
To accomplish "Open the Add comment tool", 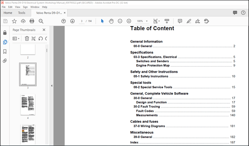I will point(180,21).
